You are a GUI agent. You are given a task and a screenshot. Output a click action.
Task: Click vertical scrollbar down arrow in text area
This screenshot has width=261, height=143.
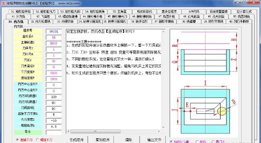(163, 127)
